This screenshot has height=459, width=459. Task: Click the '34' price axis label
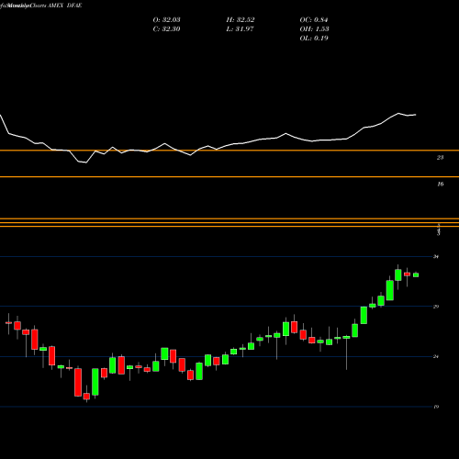click(x=436, y=256)
